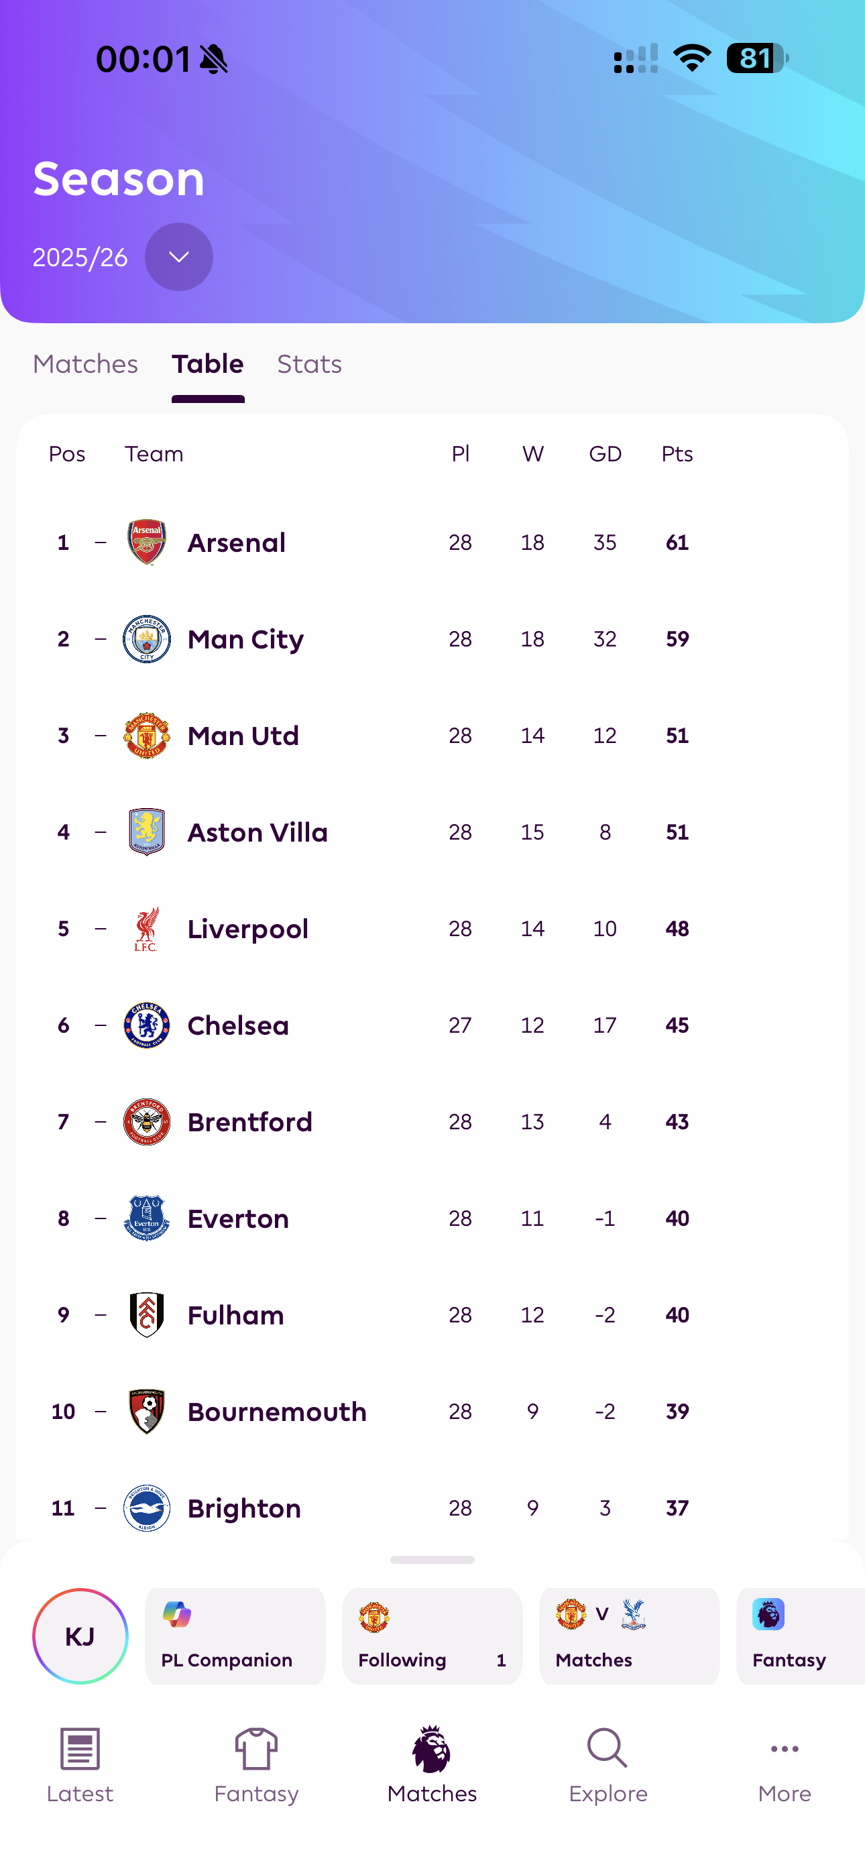Open the Fantasy shortcut card
The image size is (865, 1875).
click(799, 1636)
